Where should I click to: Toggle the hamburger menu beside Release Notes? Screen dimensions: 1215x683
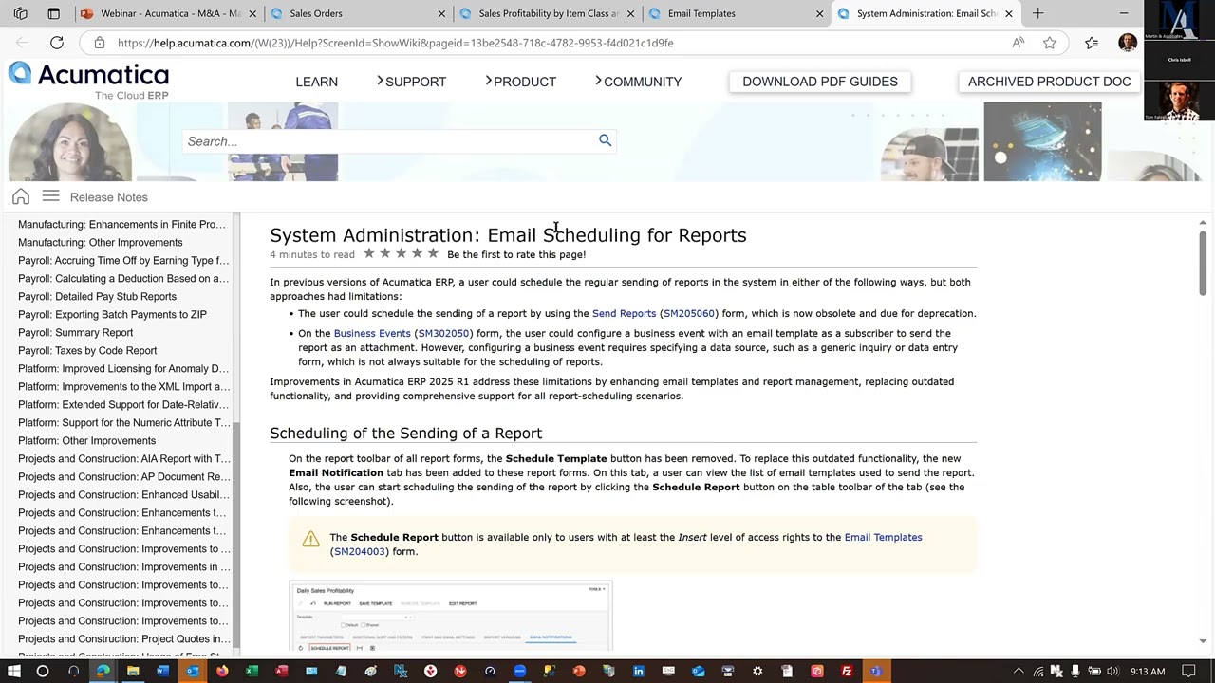(x=50, y=196)
